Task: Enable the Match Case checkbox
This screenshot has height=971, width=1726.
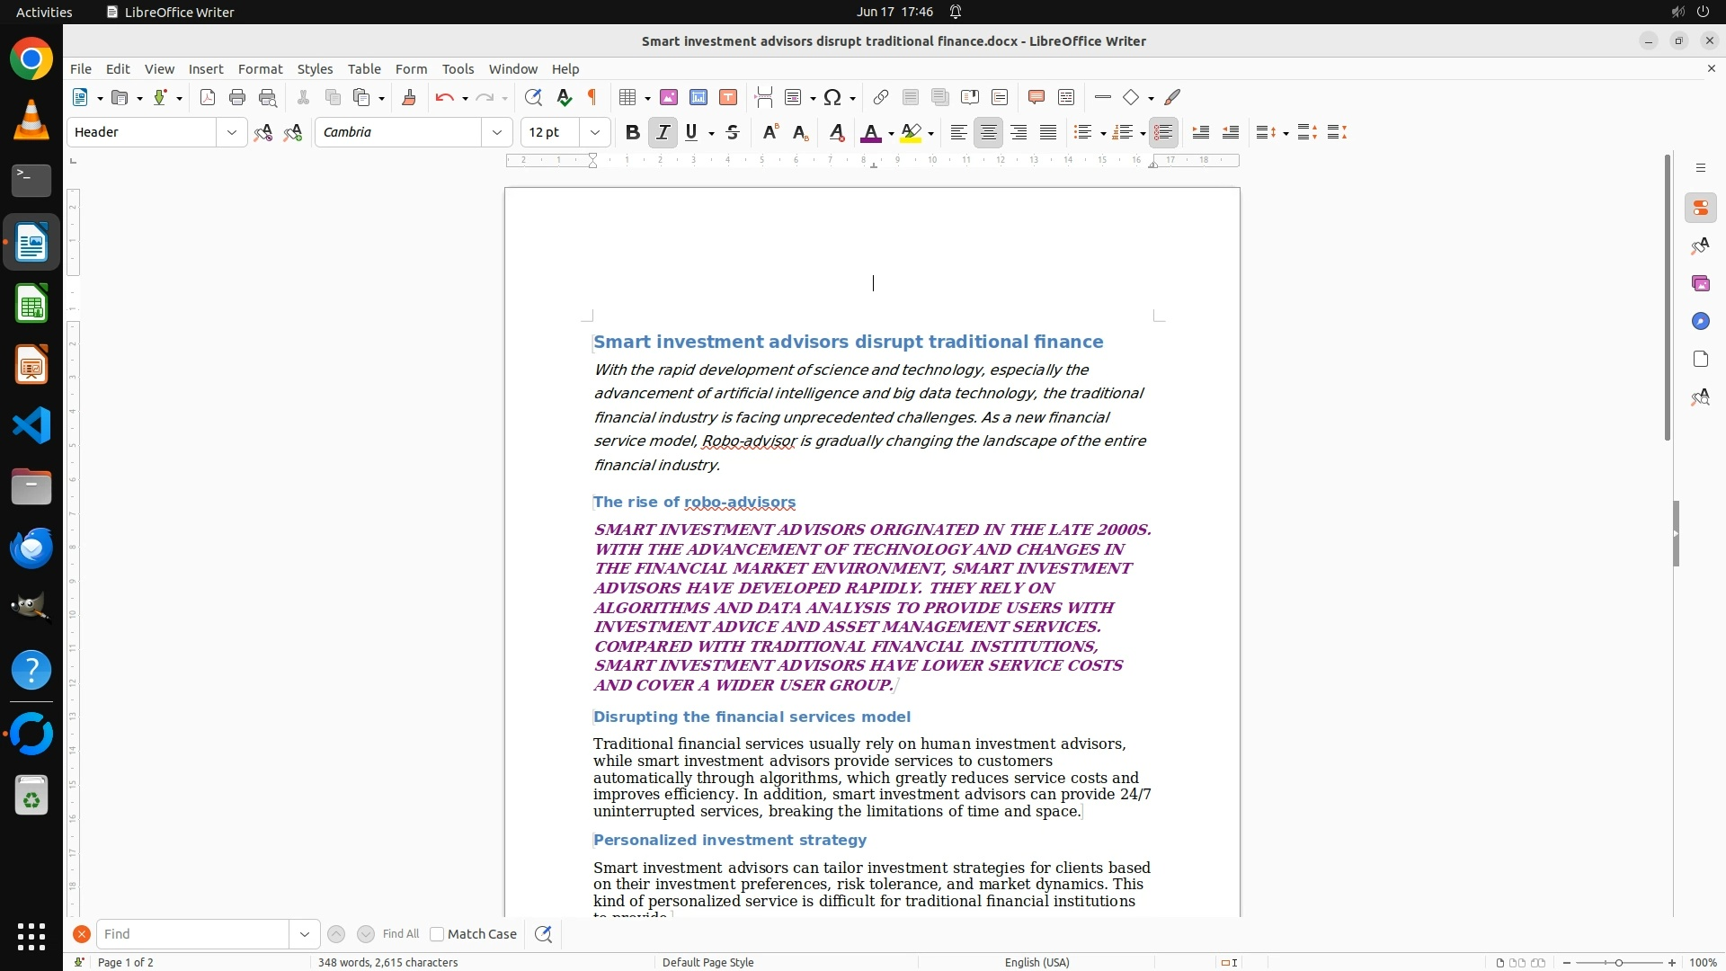Action: point(437,934)
